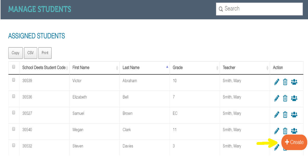The height and width of the screenshot is (156, 308).
Task: Click trash icon for Elizabeth Bell
Action: click(x=285, y=98)
